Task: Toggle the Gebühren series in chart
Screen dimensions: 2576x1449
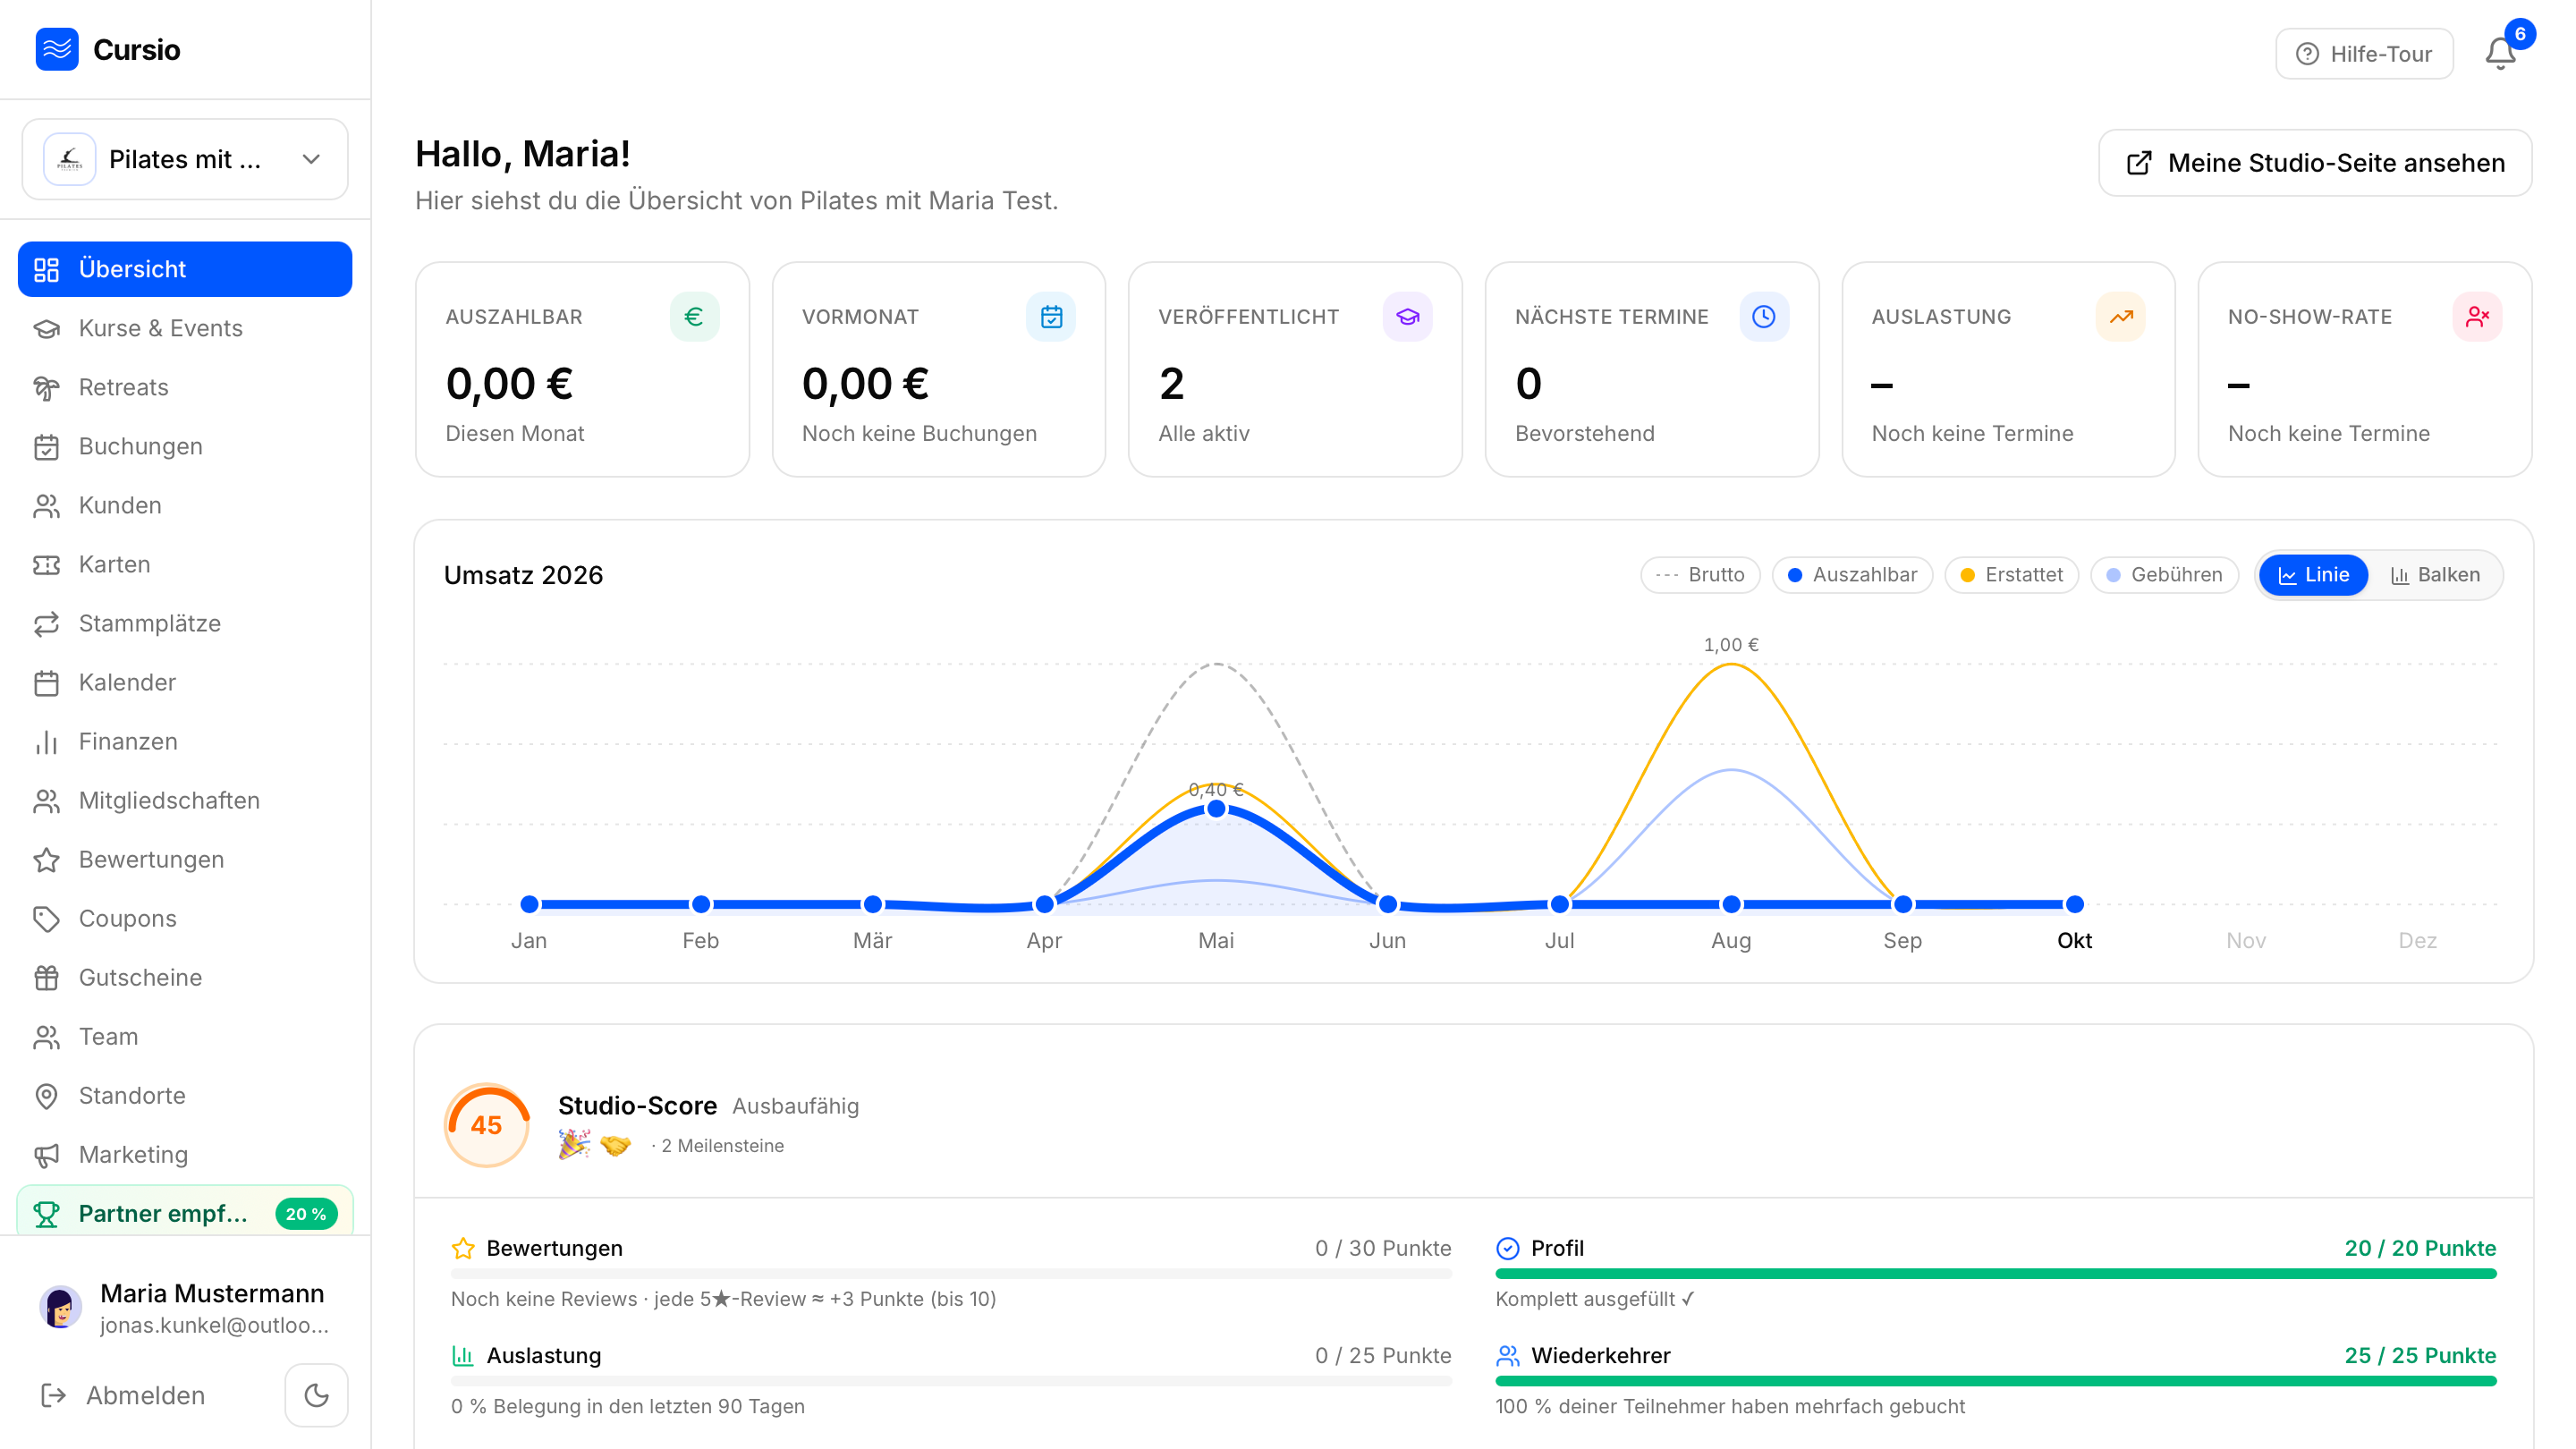Action: click(x=2164, y=575)
